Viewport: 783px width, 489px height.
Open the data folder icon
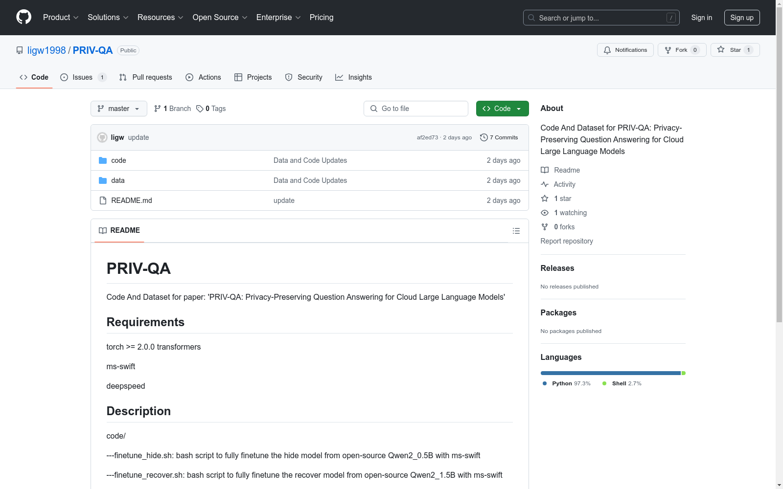point(103,180)
